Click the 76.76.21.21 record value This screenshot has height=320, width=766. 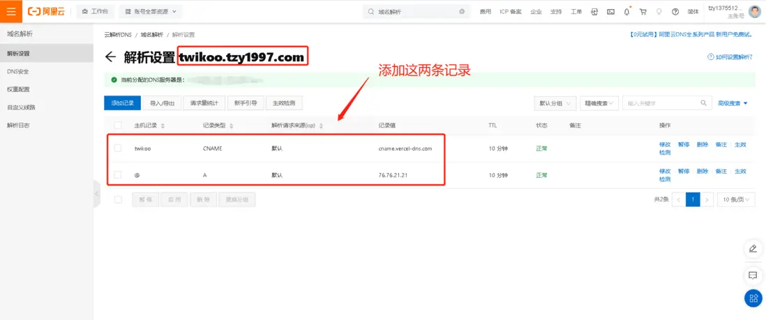pyautogui.click(x=392, y=175)
